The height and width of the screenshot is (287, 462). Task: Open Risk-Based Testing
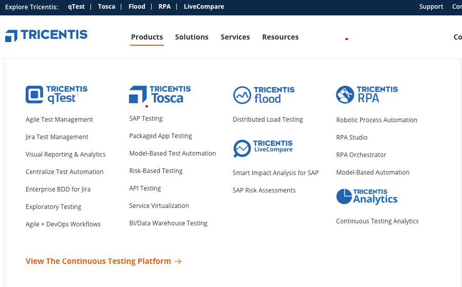[156, 171]
